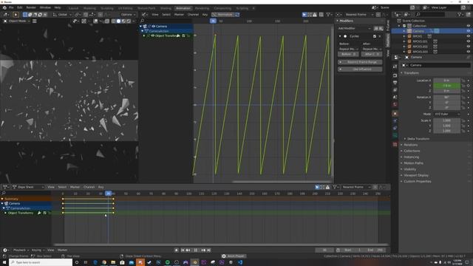
Task: Open rotation Mode XYZ Euler dropdown
Action: click(x=446, y=115)
